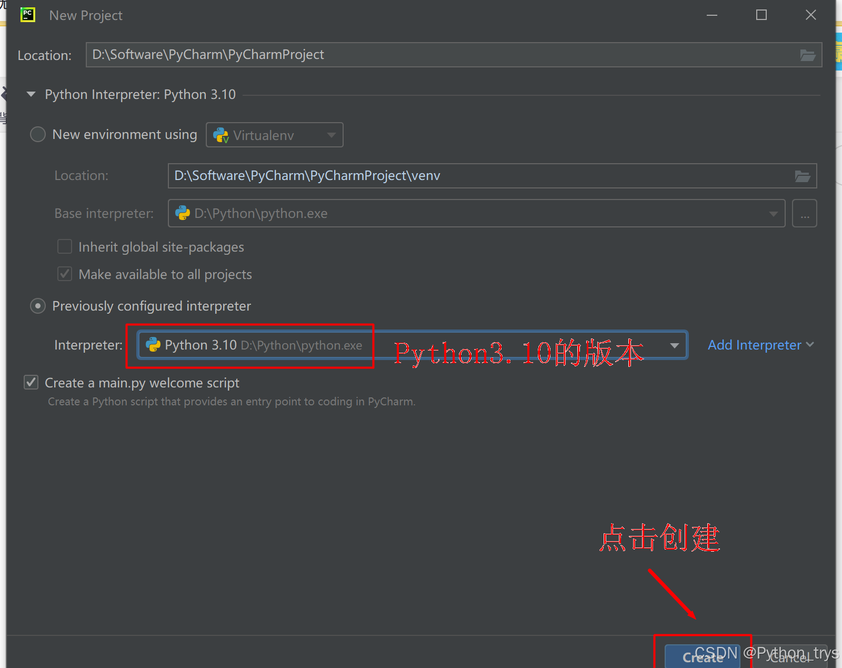Screen dimensions: 842x668
Task: Maximize the New Project window
Action: click(x=761, y=15)
